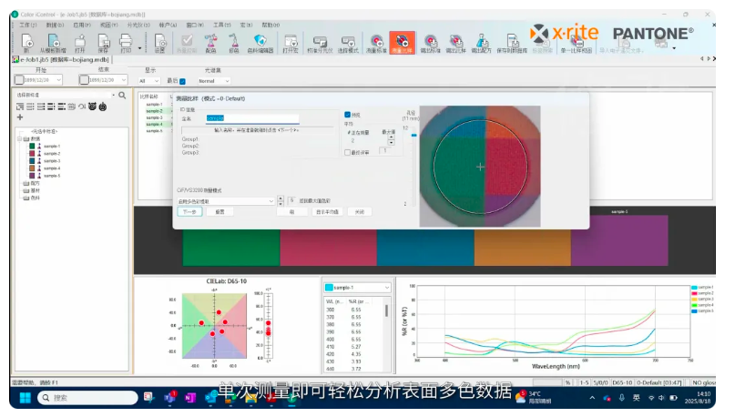Click the Close (关闭) button in dialog

pos(360,211)
